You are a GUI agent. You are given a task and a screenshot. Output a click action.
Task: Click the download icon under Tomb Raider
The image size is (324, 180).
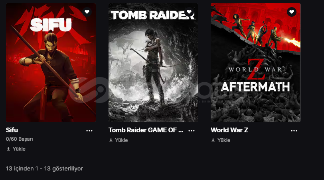pos(111,140)
